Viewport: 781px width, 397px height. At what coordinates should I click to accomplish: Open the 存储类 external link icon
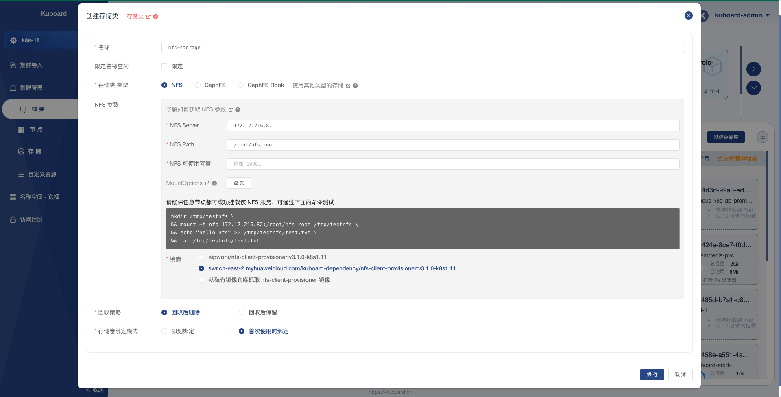(x=148, y=17)
